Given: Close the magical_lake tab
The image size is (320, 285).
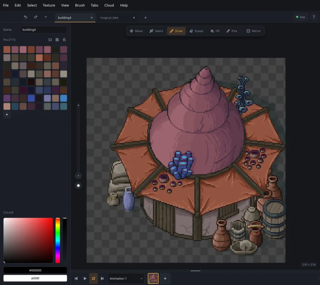Looking at the screenshot, I should [134, 17].
